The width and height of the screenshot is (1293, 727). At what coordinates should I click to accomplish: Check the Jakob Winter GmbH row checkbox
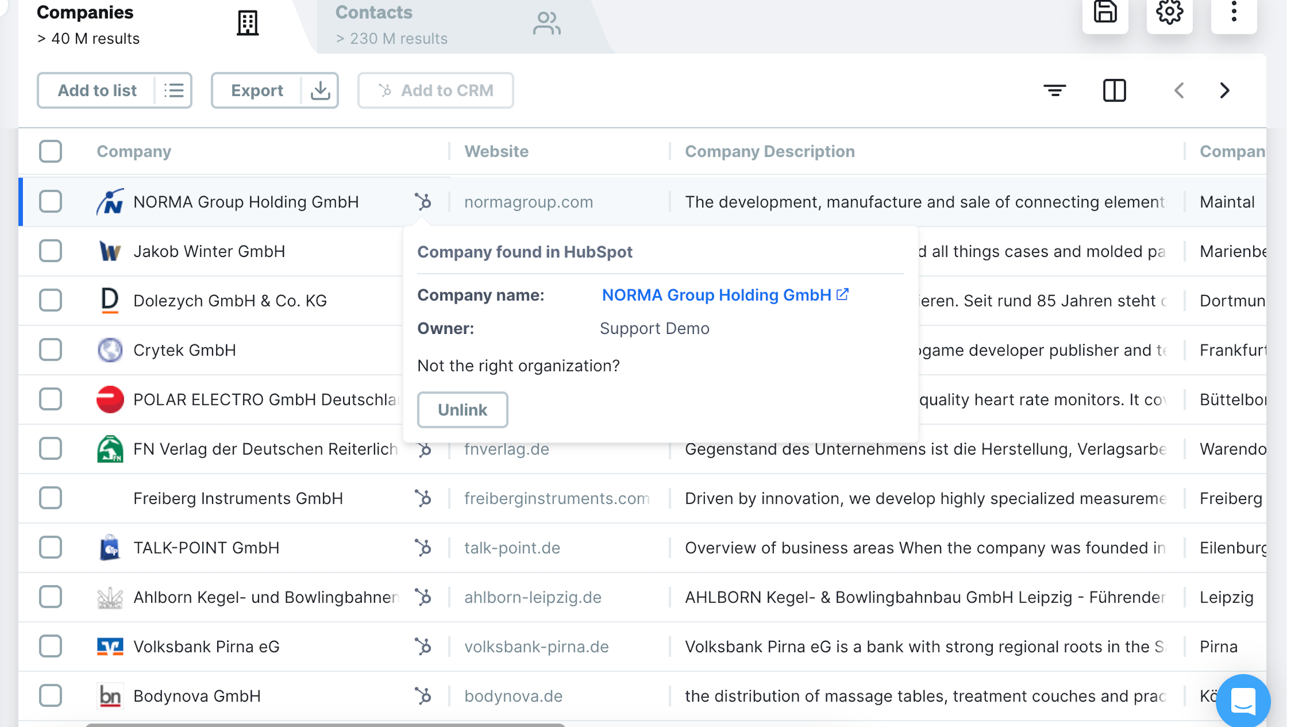click(50, 251)
